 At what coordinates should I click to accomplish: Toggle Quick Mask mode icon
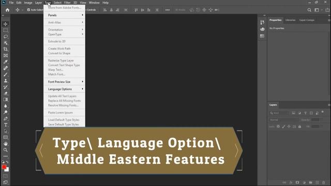click(6, 176)
